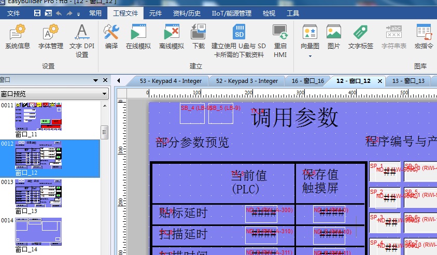Open 字体管理 font manager
This screenshot has height=255, width=437.
[x=50, y=37]
